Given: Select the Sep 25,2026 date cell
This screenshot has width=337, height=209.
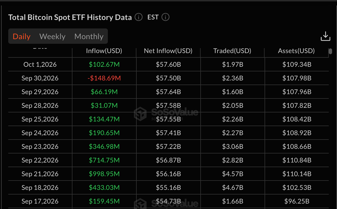Looking at the screenshot, I should tap(40, 119).
